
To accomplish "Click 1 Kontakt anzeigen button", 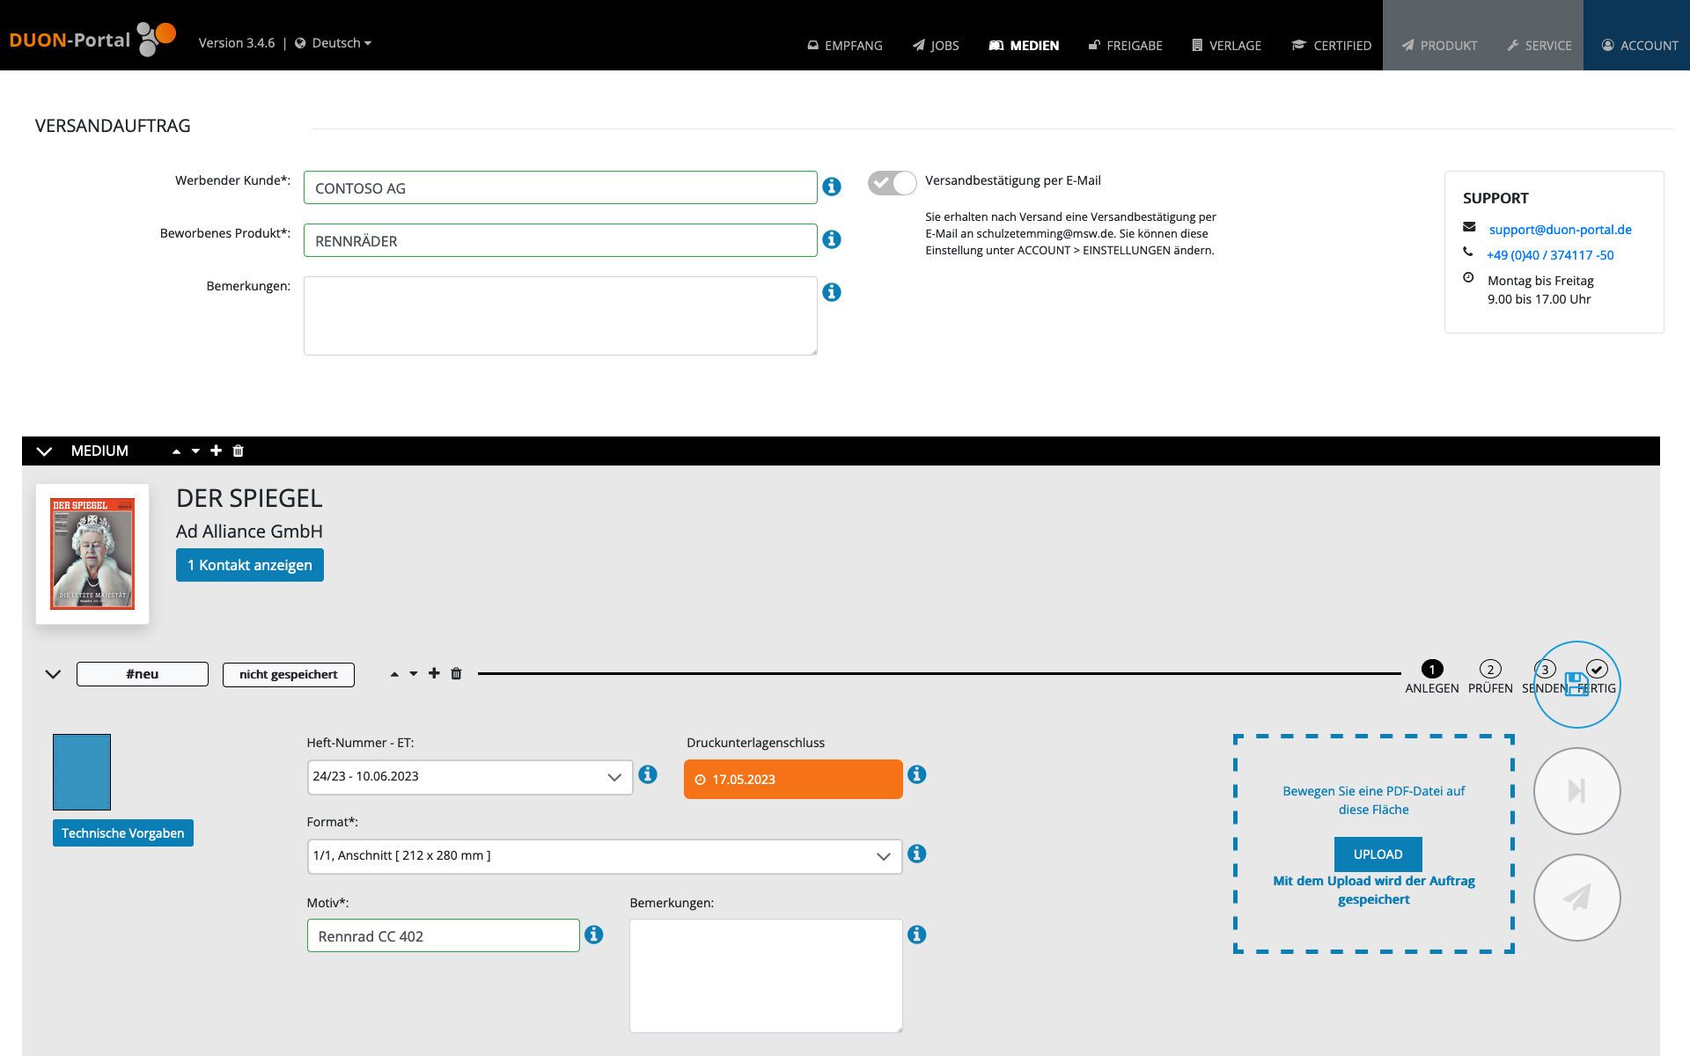I will 250,565.
